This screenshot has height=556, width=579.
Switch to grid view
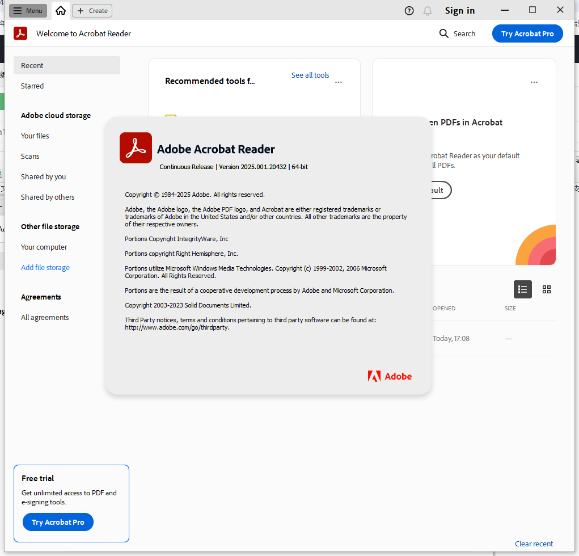pos(547,289)
